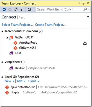Open the window position dropdown arrow
92x107 pixels.
pos(79,3)
